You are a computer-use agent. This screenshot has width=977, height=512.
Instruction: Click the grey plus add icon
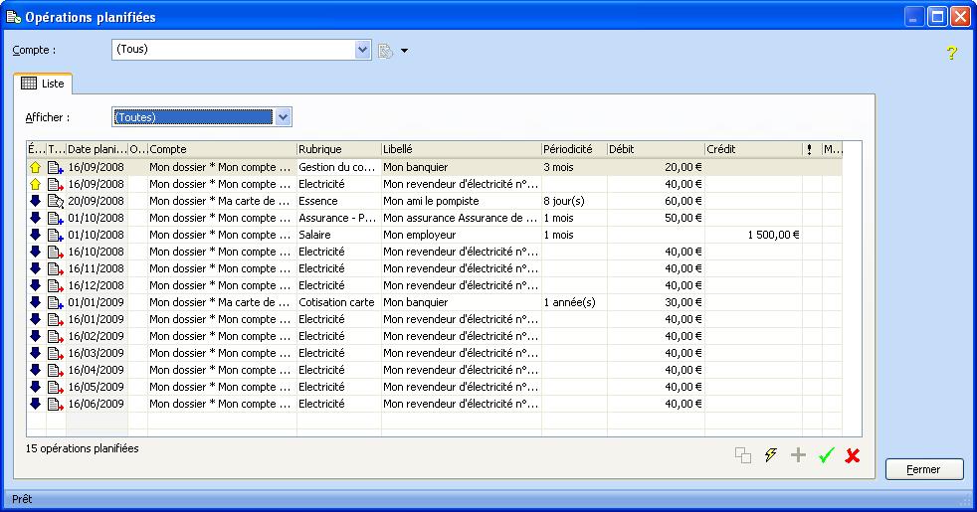coord(798,455)
